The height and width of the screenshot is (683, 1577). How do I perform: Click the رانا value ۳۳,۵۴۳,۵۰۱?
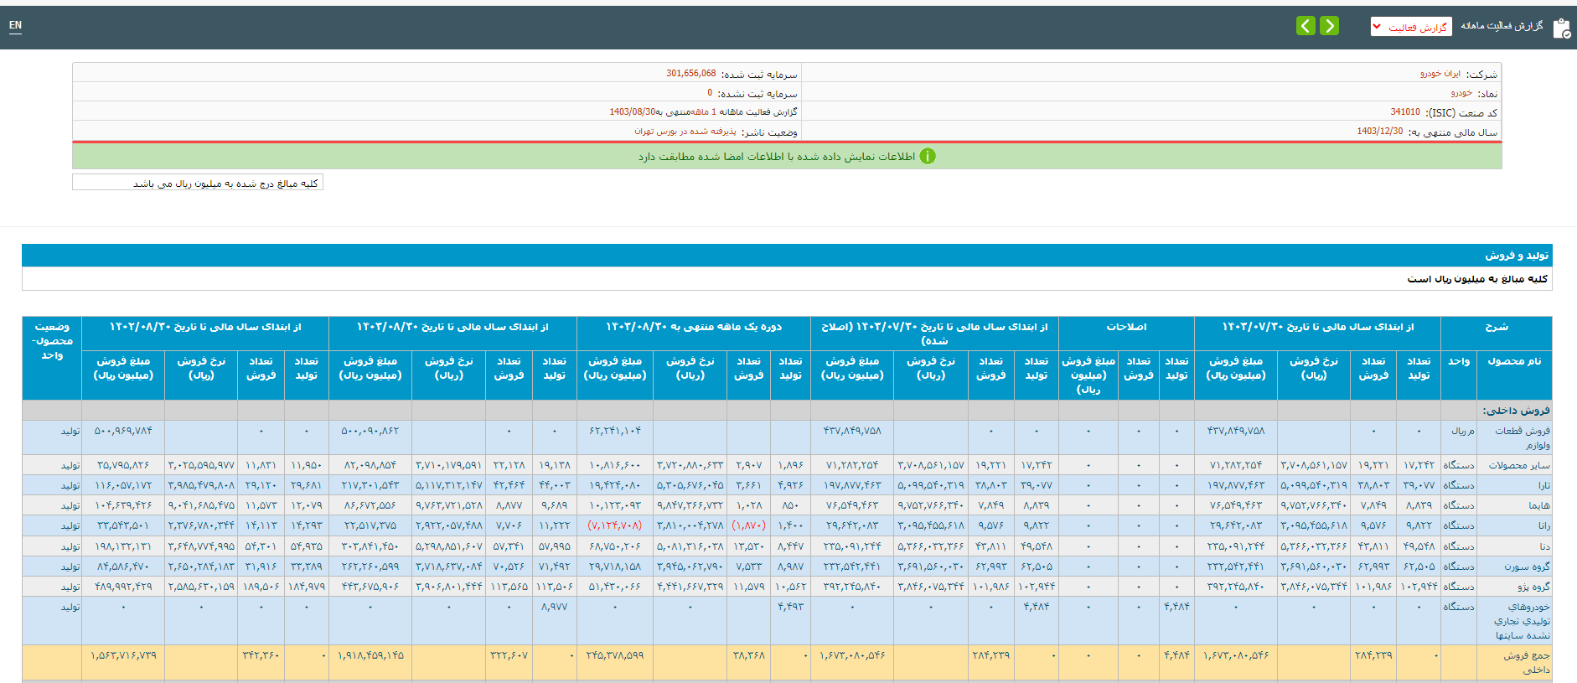(x=123, y=525)
